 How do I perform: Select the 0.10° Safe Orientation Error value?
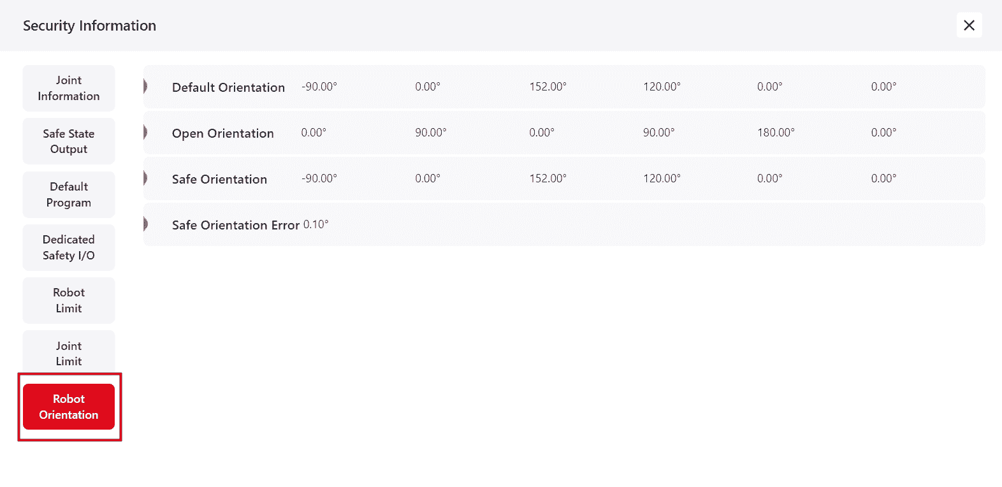pyautogui.click(x=316, y=224)
